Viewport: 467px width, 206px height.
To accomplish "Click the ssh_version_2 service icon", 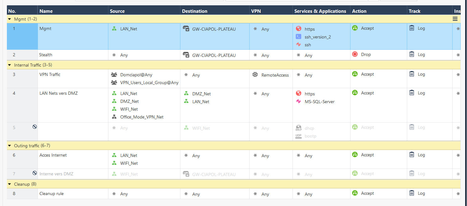I will coord(299,37).
